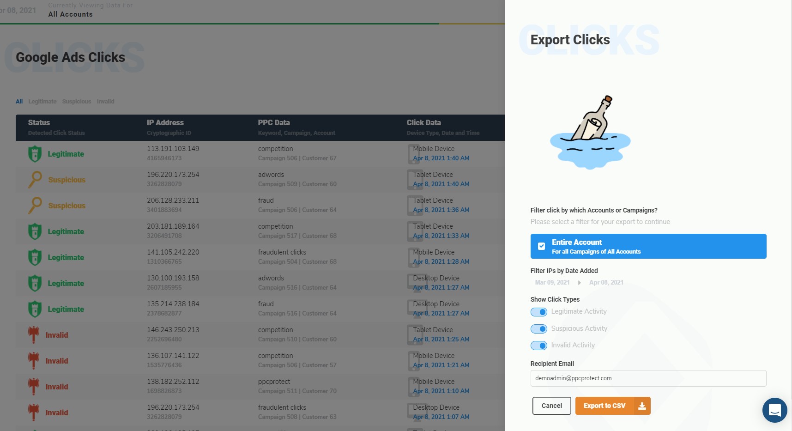Open the Apr 8, 2021 1:10 AM click link
This screenshot has height=431, width=792.
point(441,391)
